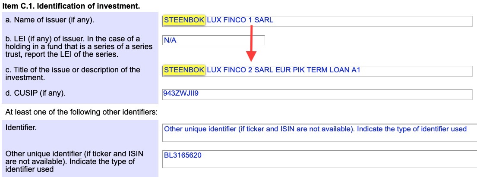Click highlighted STEENBOK in the title field

coord(184,70)
